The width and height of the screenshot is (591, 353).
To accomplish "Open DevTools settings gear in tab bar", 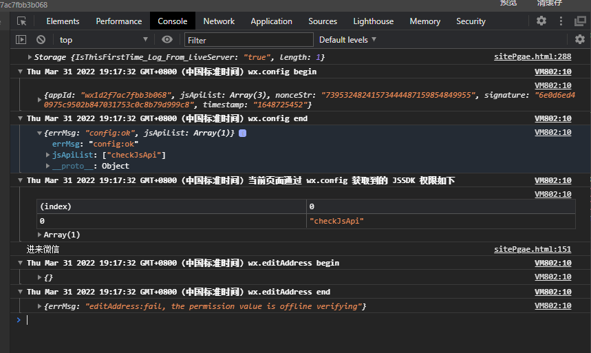I will coord(541,21).
